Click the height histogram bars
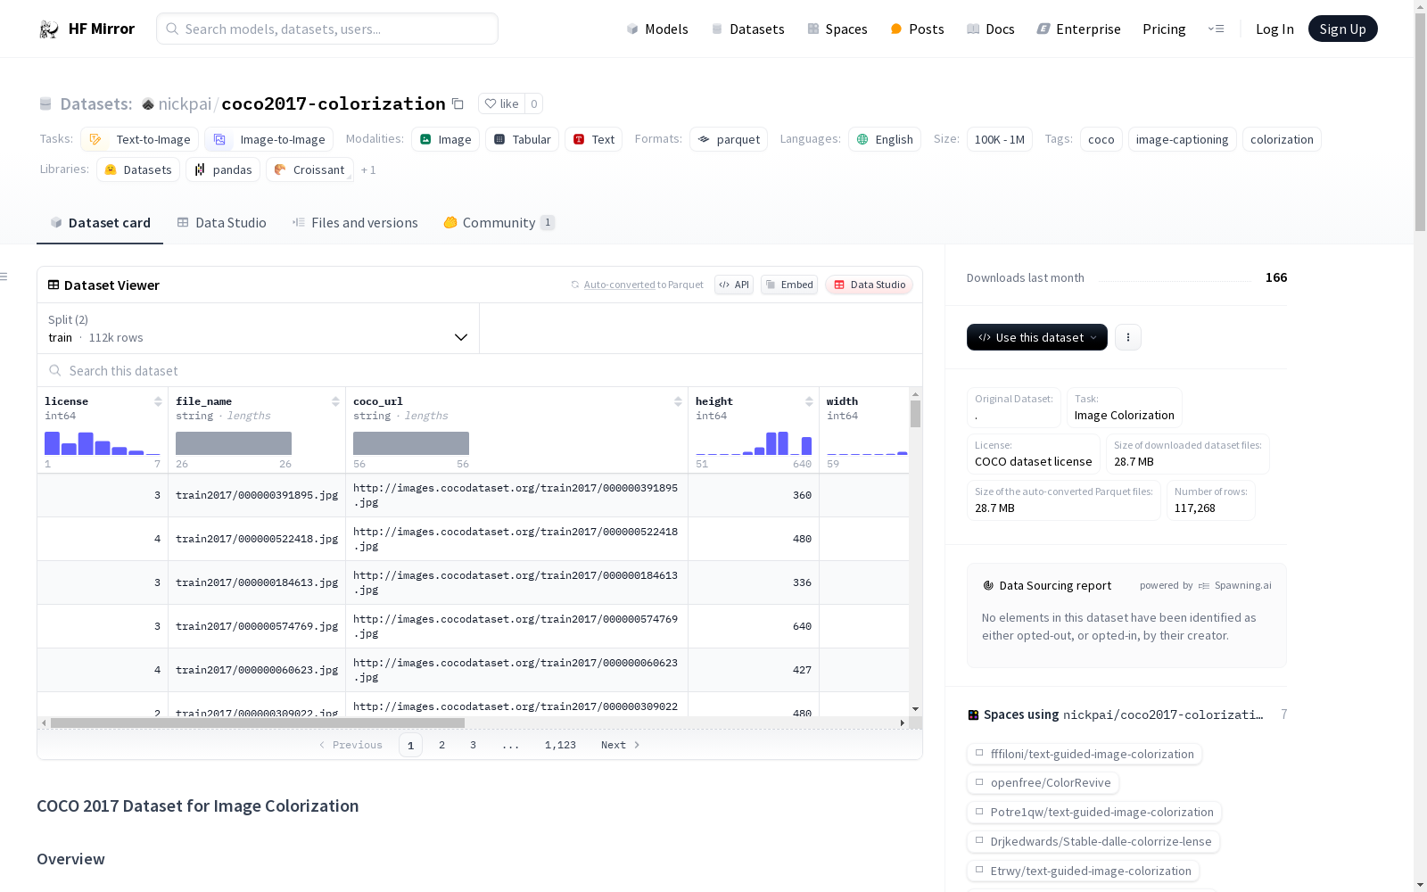1427x892 pixels. click(754, 443)
